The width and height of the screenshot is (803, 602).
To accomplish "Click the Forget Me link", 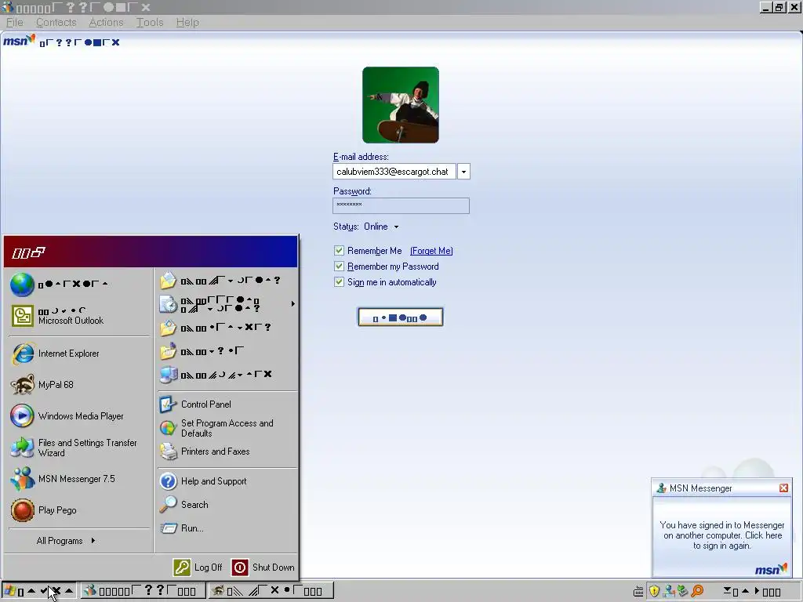I will (x=431, y=251).
